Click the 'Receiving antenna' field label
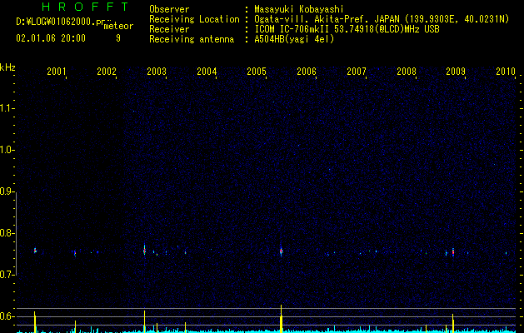 coord(192,39)
